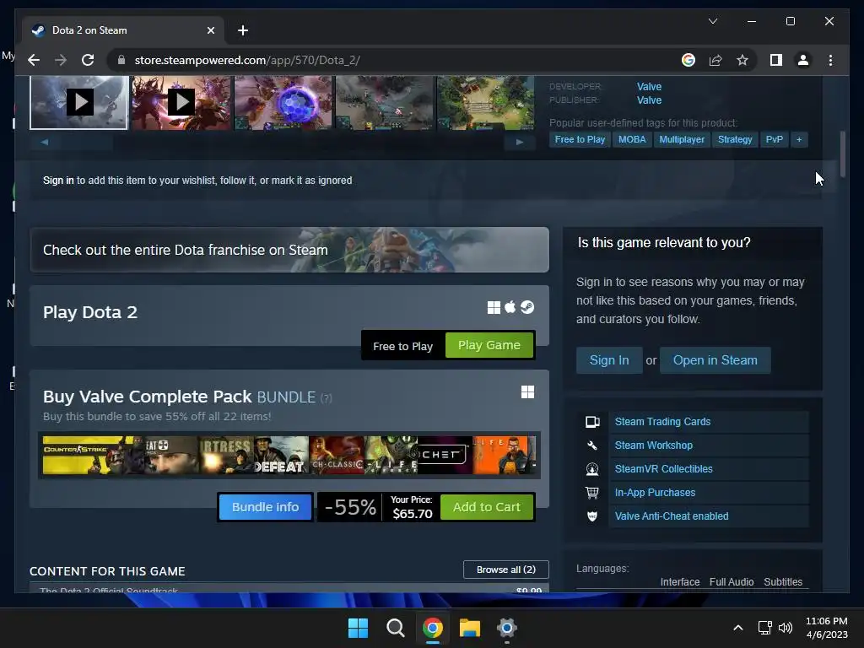The image size is (864, 648).
Task: Click the Valve bundle Windows icon
Action: pos(528,391)
